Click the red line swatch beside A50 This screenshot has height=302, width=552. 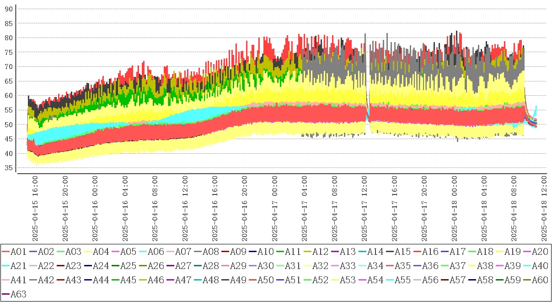tap(253, 280)
